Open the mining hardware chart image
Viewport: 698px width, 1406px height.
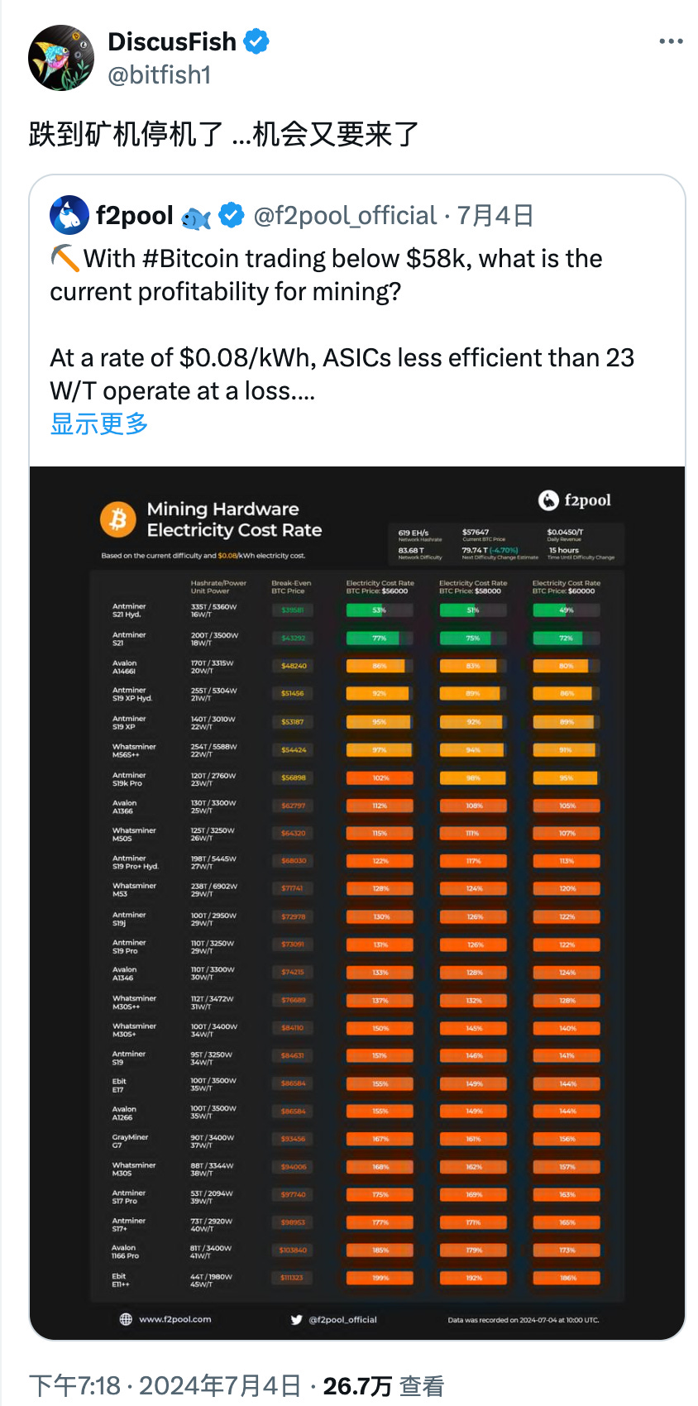(357, 901)
